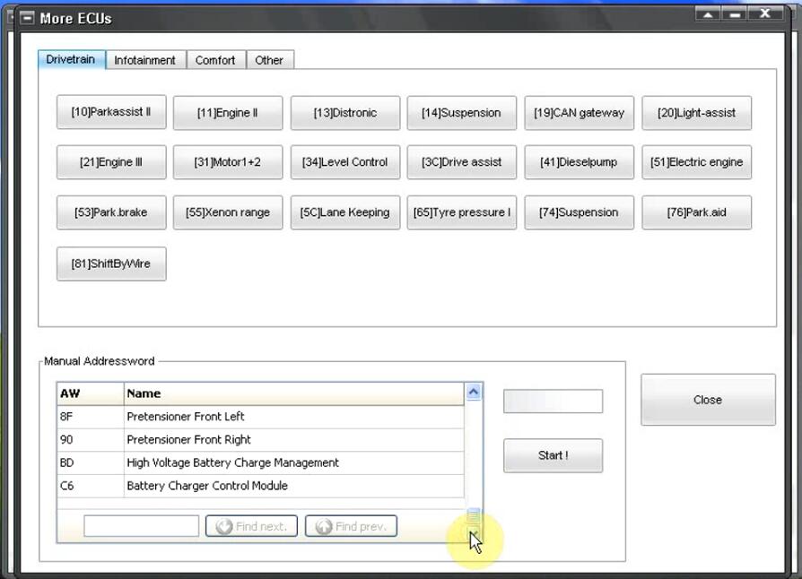Choose the [53]Park.brake ECU button
Viewport: 802px width, 579px height.
click(111, 212)
